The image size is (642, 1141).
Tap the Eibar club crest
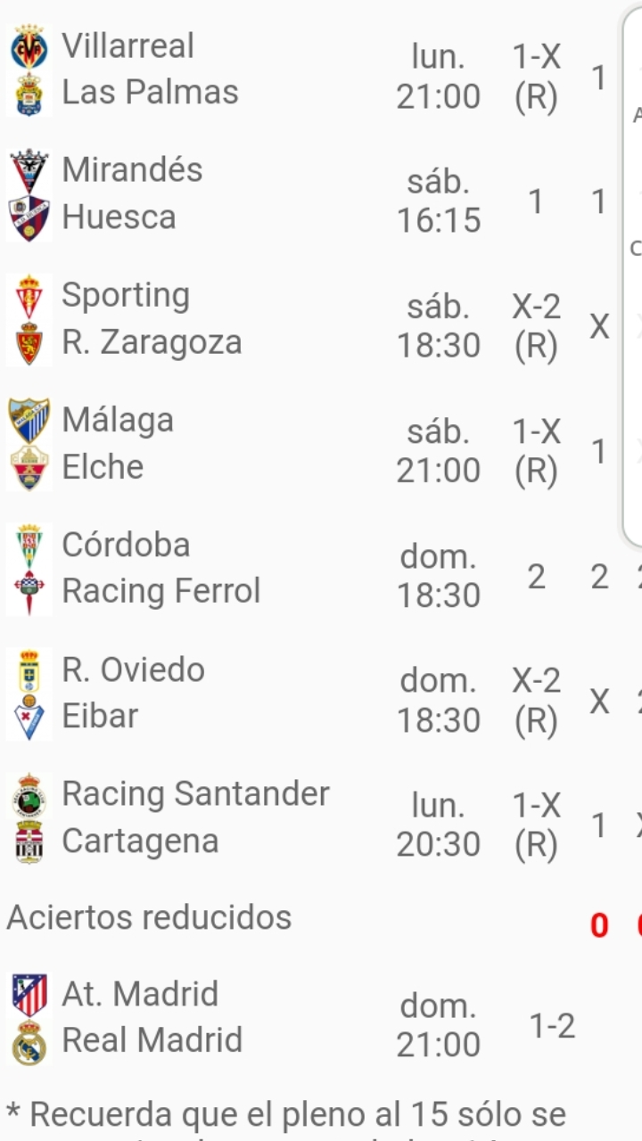pyautogui.click(x=29, y=718)
